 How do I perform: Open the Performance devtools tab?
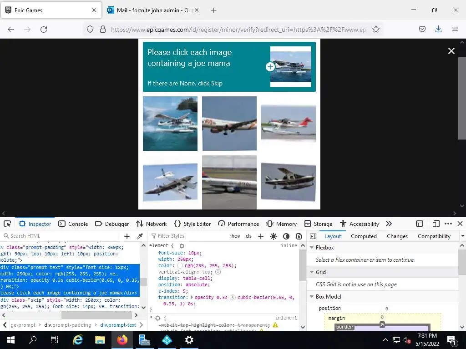(x=238, y=224)
